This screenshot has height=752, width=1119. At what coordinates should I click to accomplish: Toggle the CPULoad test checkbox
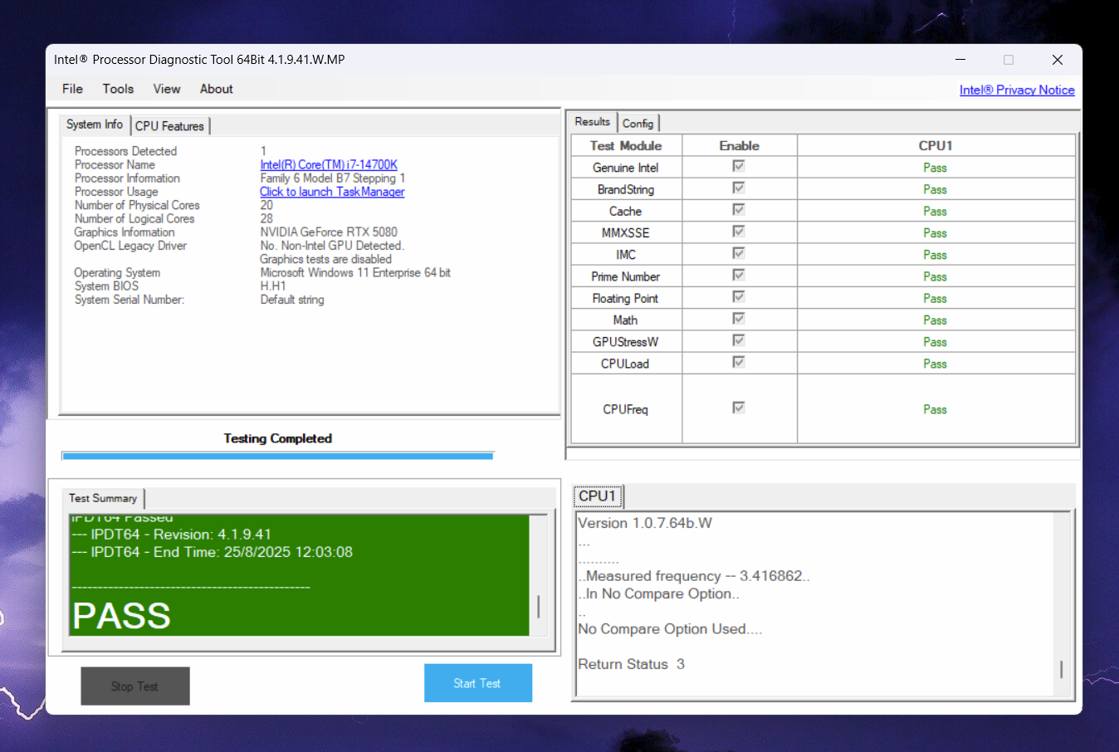tap(739, 362)
